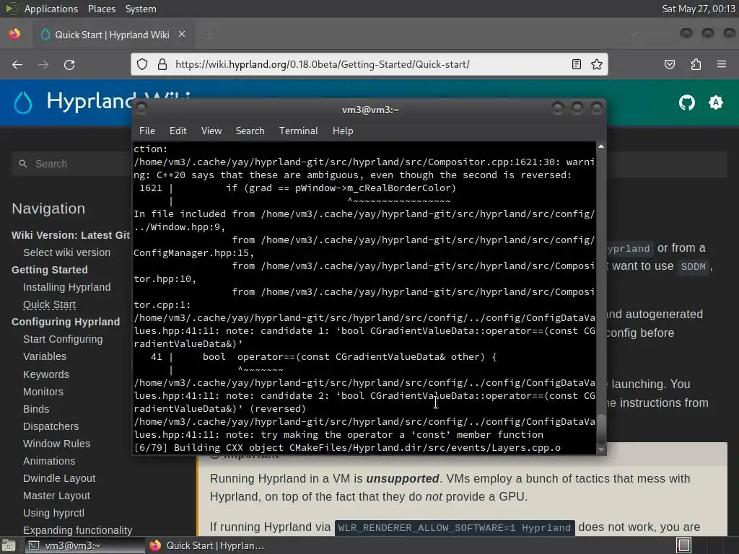Open the terminal View menu
This screenshot has width=739, height=554.
point(211,131)
